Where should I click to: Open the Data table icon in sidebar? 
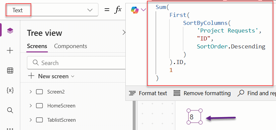(10, 71)
